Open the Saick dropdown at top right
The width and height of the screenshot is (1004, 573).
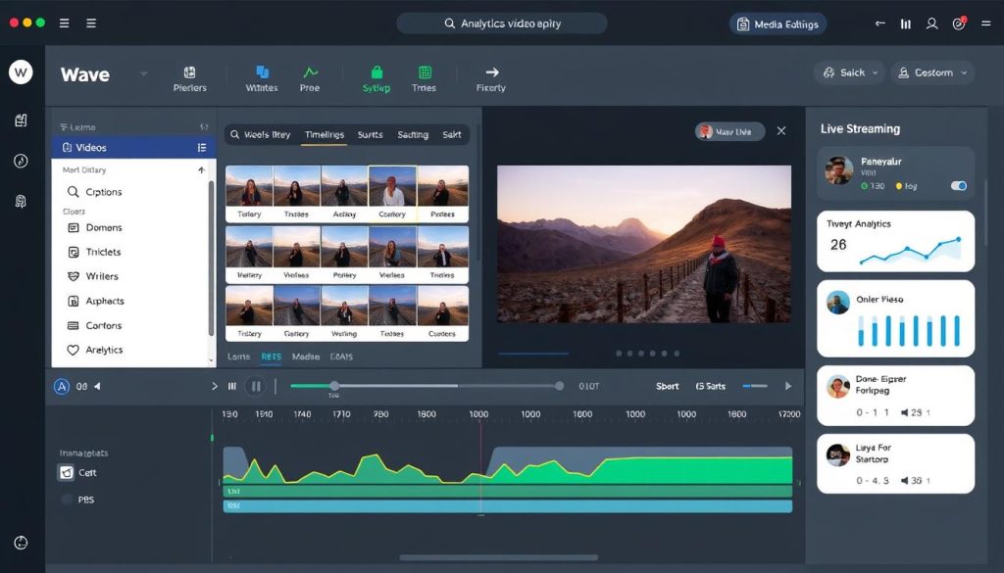(x=848, y=72)
